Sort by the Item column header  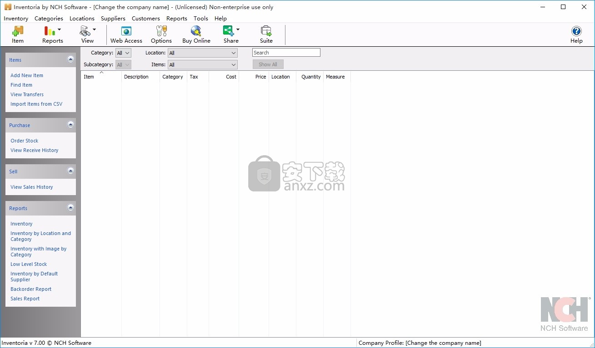coord(101,77)
